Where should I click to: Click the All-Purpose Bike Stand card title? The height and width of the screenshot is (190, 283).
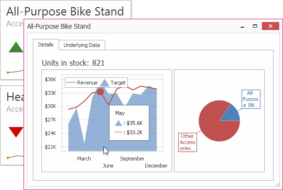[x=65, y=11]
